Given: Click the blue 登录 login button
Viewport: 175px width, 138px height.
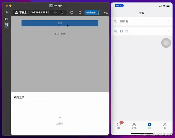Looking at the screenshot, I should point(60,23).
